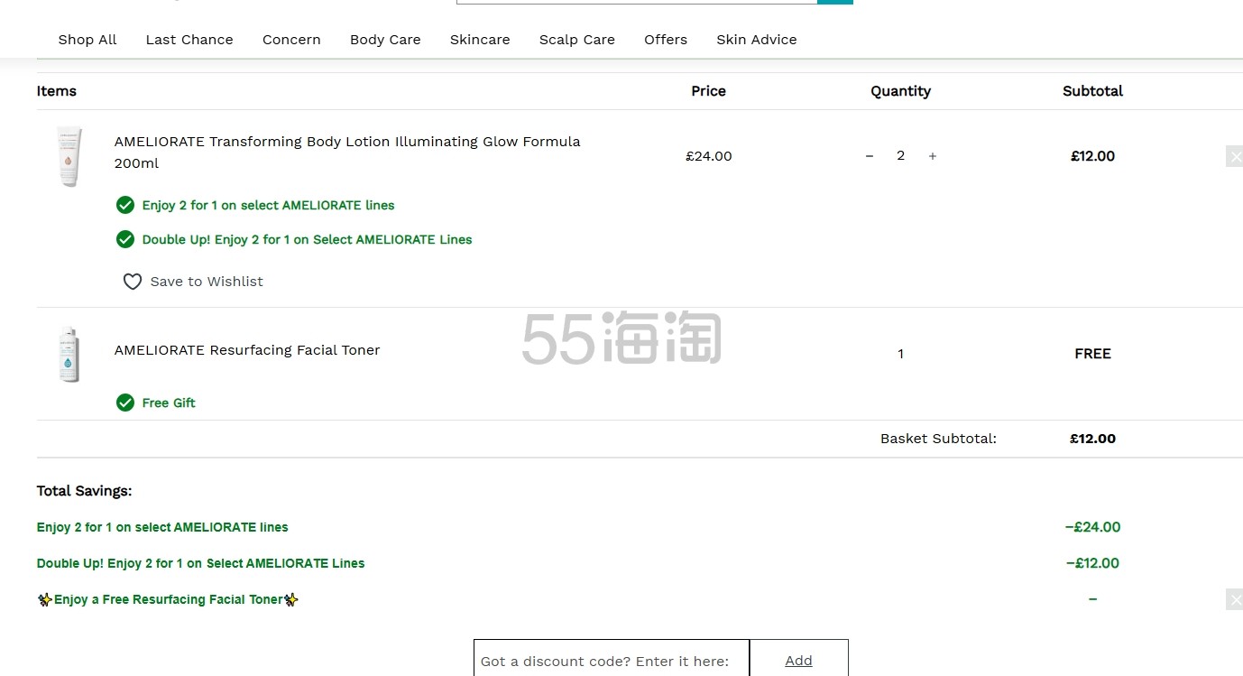1243x676 pixels.
Task: Click the check icon beside Double Up offer
Action: click(125, 239)
